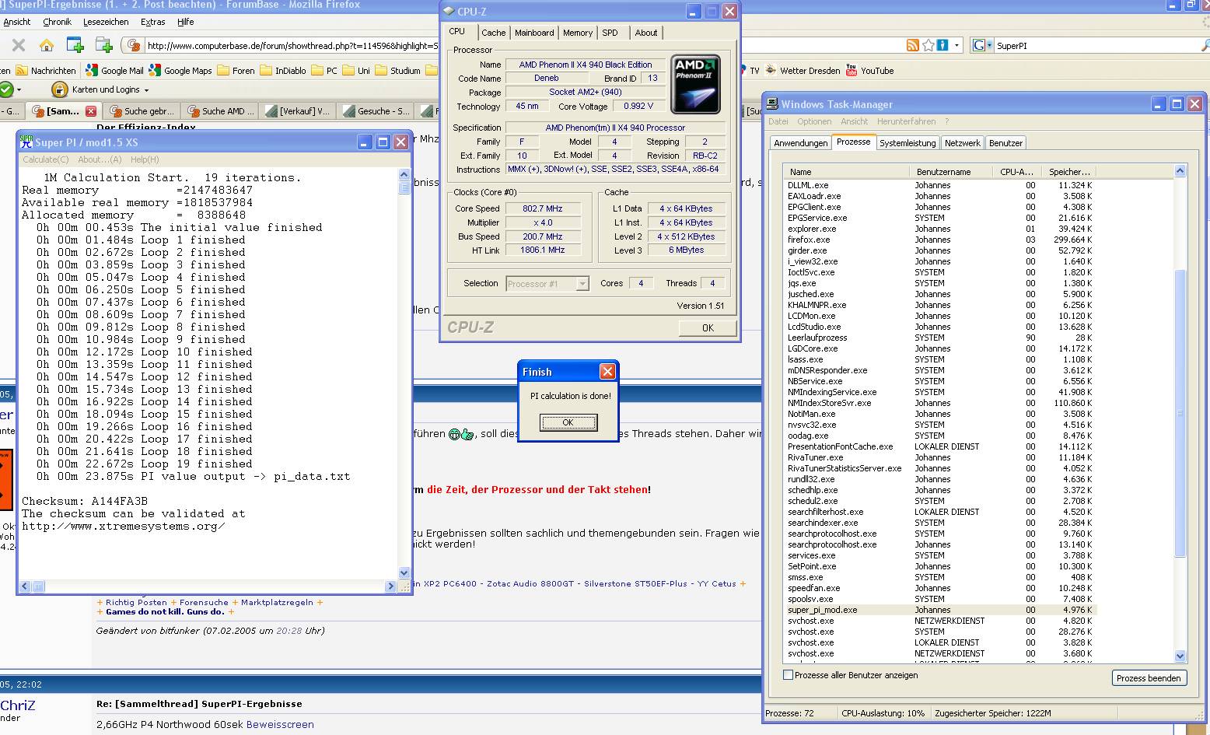Viewport: 1210px width, 735px height.
Task: Click the Firefox Stop loading X icon
Action: point(19,45)
